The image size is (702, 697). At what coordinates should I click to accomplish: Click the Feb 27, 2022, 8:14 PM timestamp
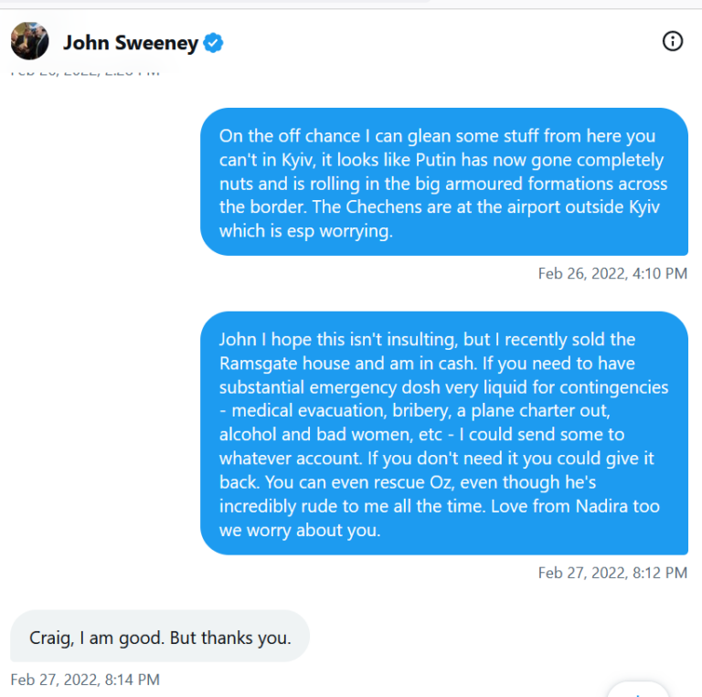click(x=85, y=680)
